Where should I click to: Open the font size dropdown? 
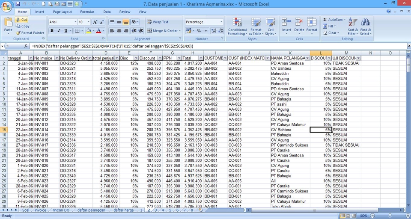[88, 22]
